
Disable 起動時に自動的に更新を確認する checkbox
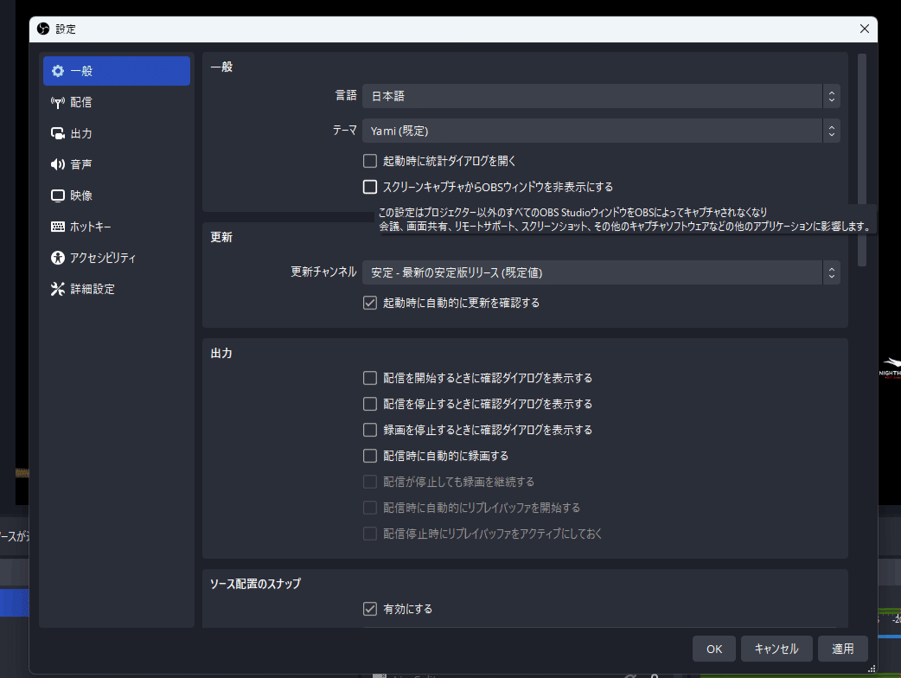369,303
